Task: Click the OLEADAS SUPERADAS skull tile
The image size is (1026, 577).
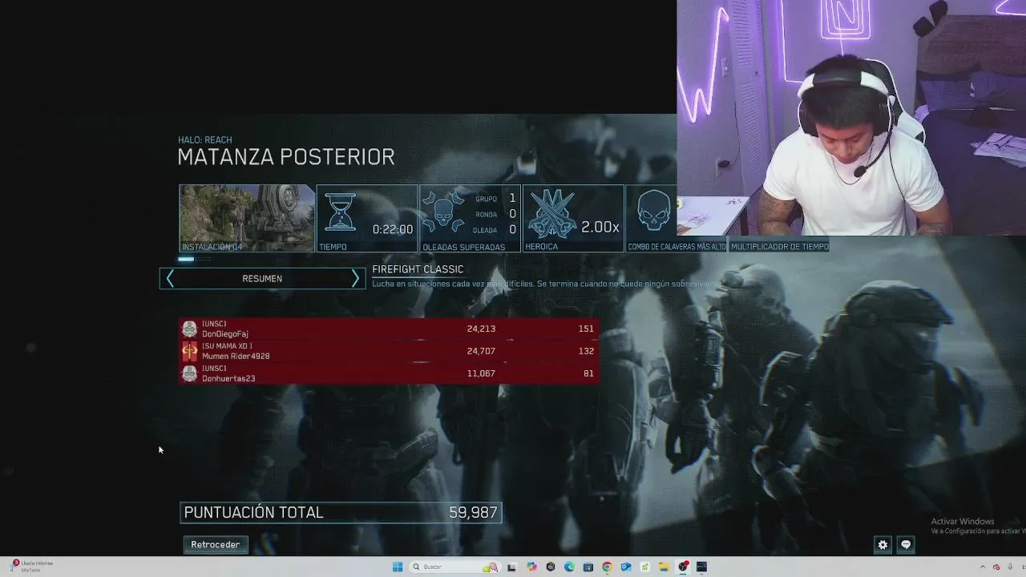Action: pyautogui.click(x=470, y=219)
